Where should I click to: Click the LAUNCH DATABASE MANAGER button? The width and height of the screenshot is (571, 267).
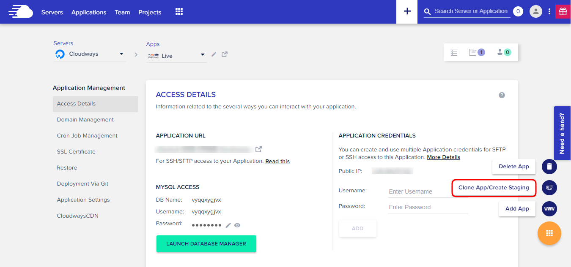tap(206, 243)
